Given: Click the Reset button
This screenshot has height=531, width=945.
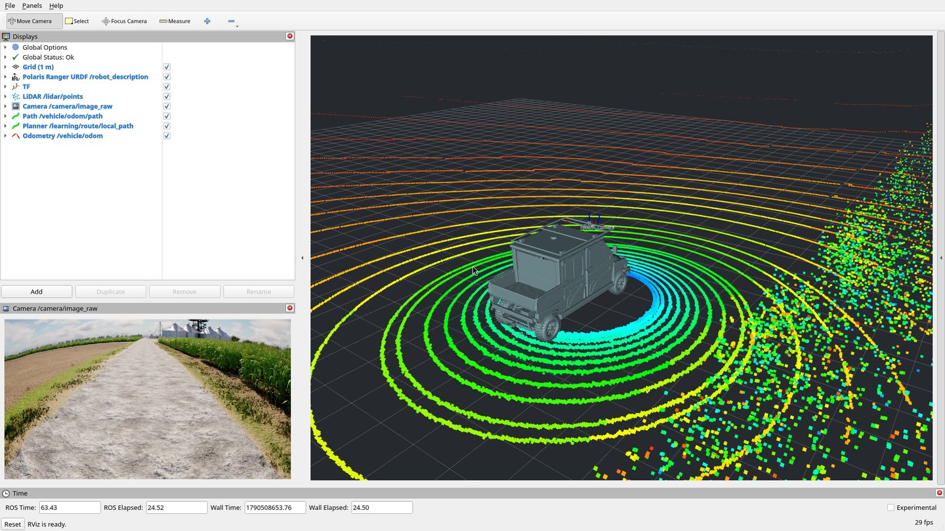Looking at the screenshot, I should pyautogui.click(x=13, y=524).
